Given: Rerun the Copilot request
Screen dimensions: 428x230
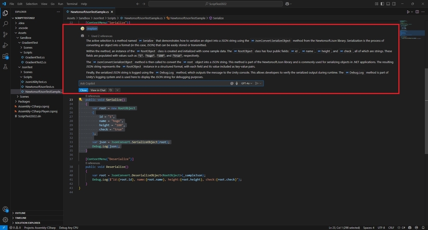Looking at the screenshot, I should click(x=111, y=90).
